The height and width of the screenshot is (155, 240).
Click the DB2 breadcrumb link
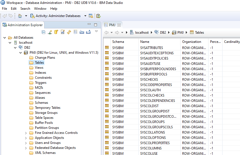tap(163, 33)
